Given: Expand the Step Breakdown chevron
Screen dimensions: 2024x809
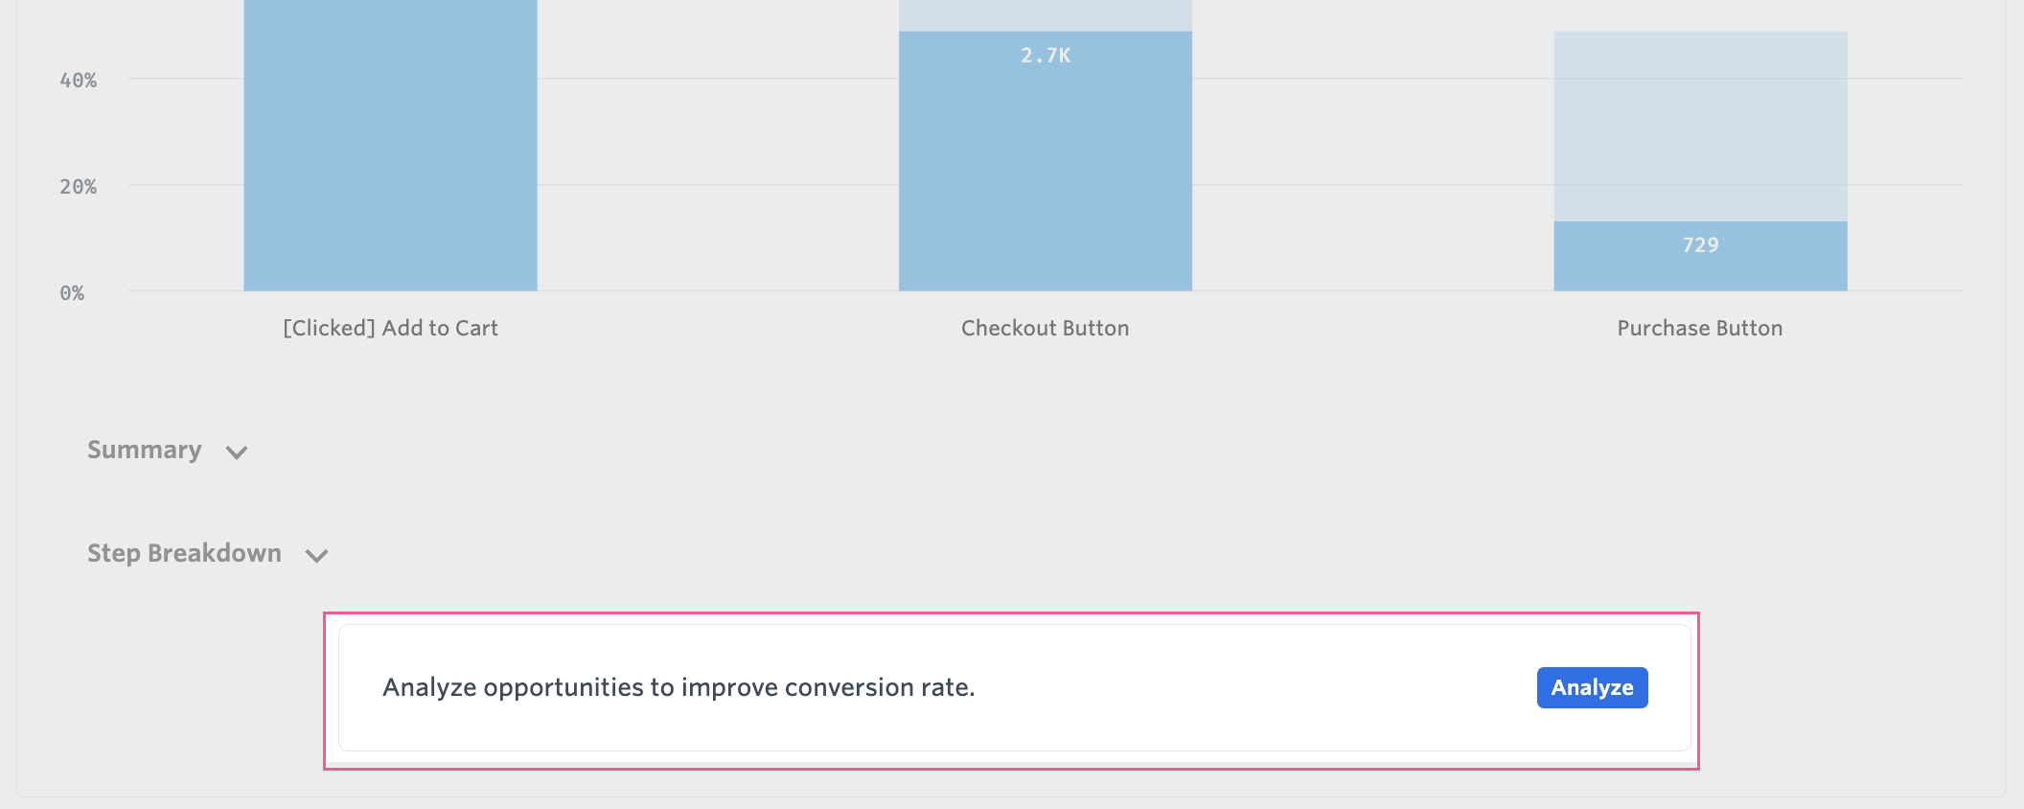Looking at the screenshot, I should (316, 556).
